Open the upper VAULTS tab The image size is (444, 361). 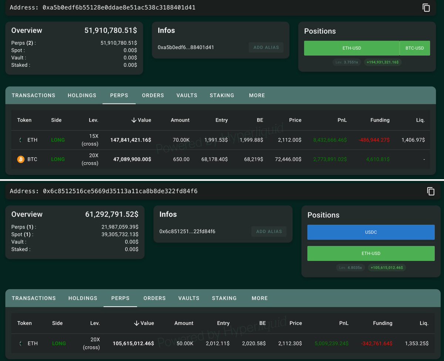point(187,95)
